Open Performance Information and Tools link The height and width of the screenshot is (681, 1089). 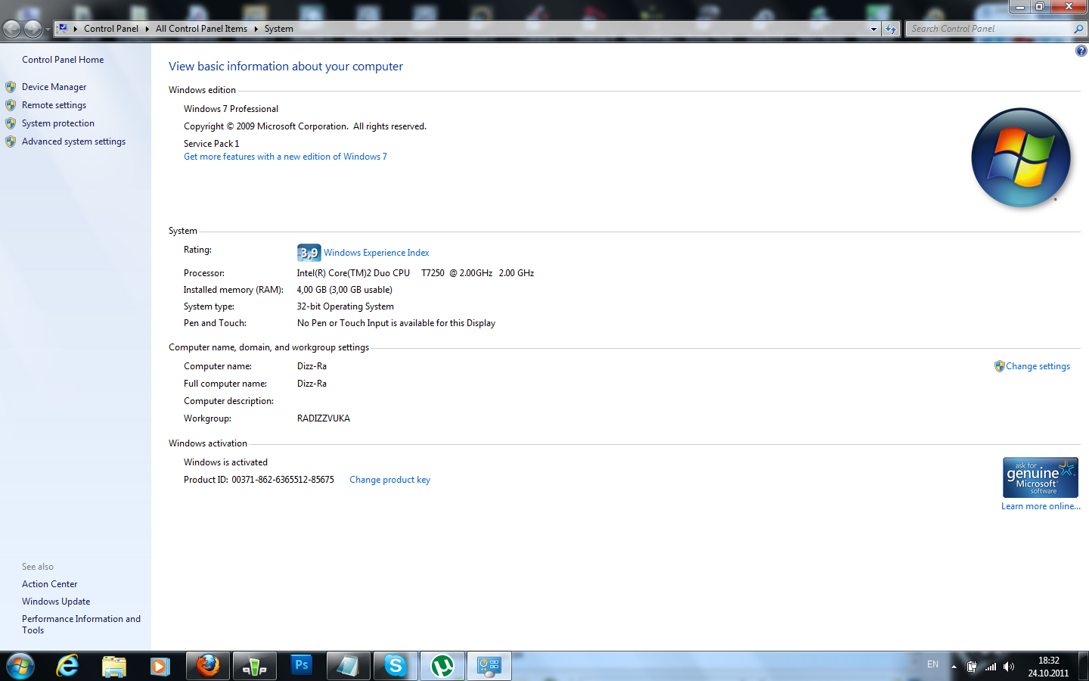pyautogui.click(x=81, y=624)
